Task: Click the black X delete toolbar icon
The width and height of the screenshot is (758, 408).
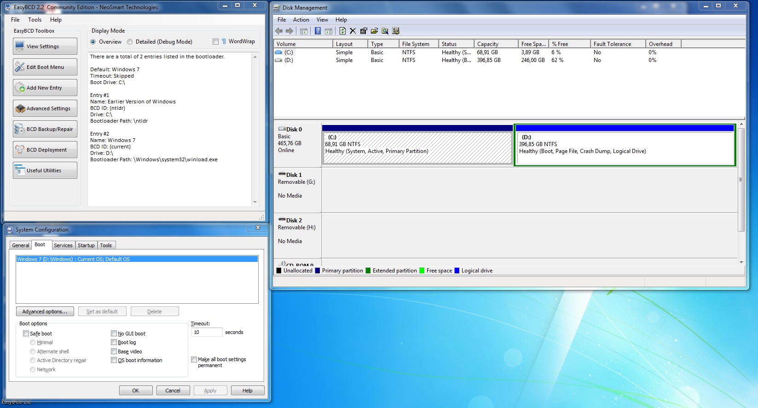Action: (x=353, y=31)
